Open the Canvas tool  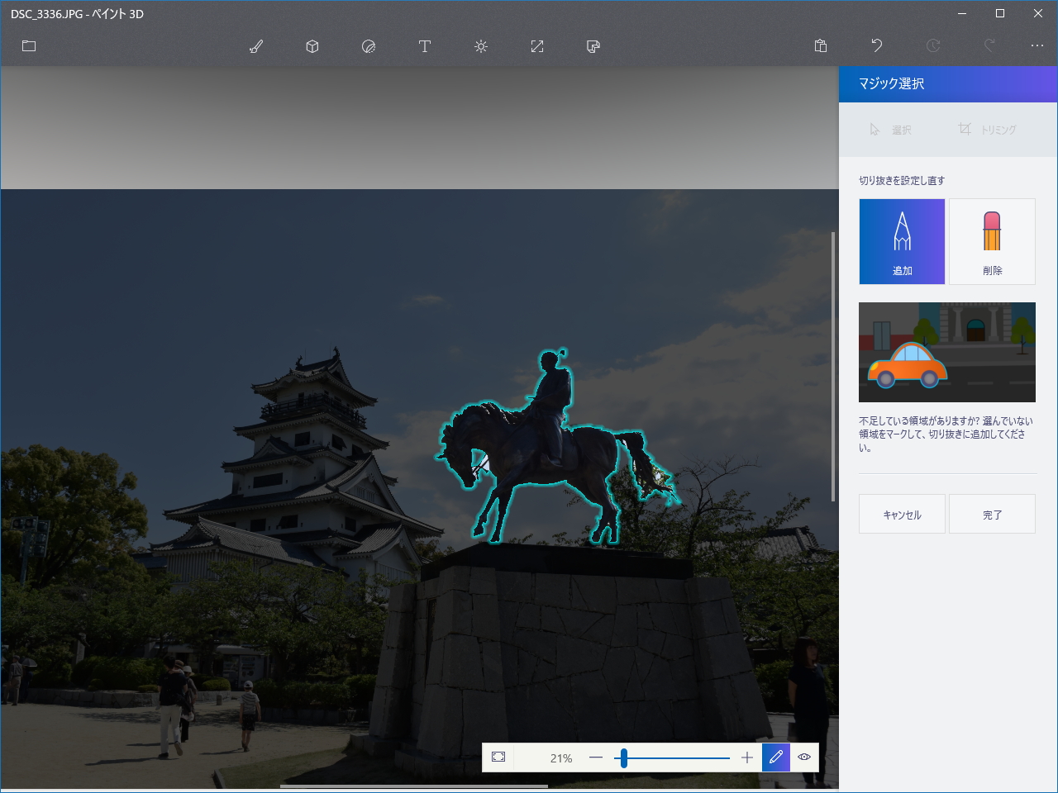point(537,46)
